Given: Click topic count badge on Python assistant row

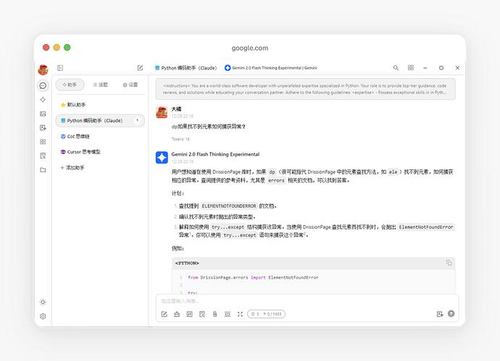Looking at the screenshot, I should (x=138, y=120).
